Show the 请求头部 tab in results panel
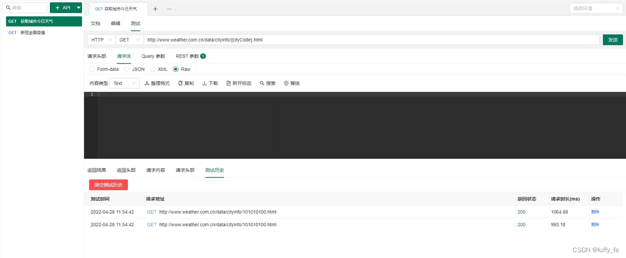Screen dimensions: 626x258 [x=185, y=170]
